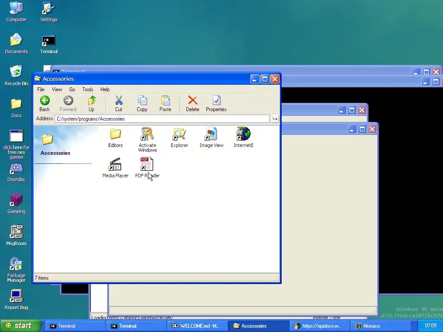The height and width of the screenshot is (332, 443).
Task: Open Properties from the toolbar
Action: click(x=216, y=104)
